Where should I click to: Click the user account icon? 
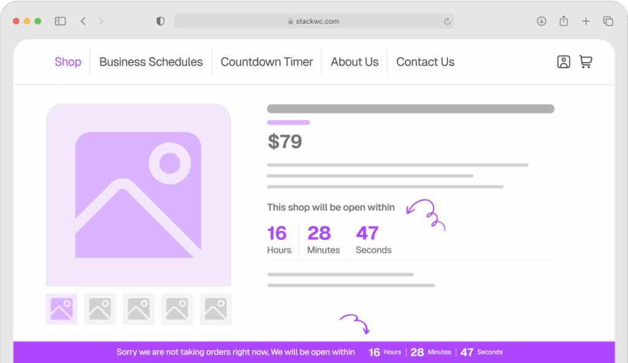click(x=564, y=61)
